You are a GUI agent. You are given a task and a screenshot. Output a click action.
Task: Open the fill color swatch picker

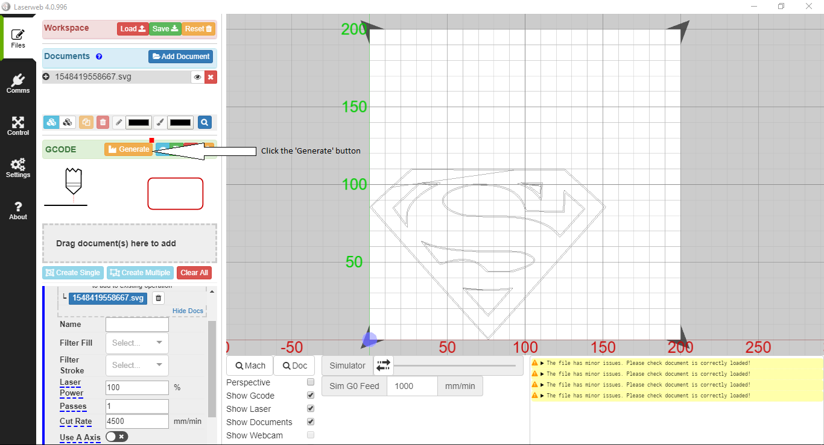pyautogui.click(x=180, y=122)
